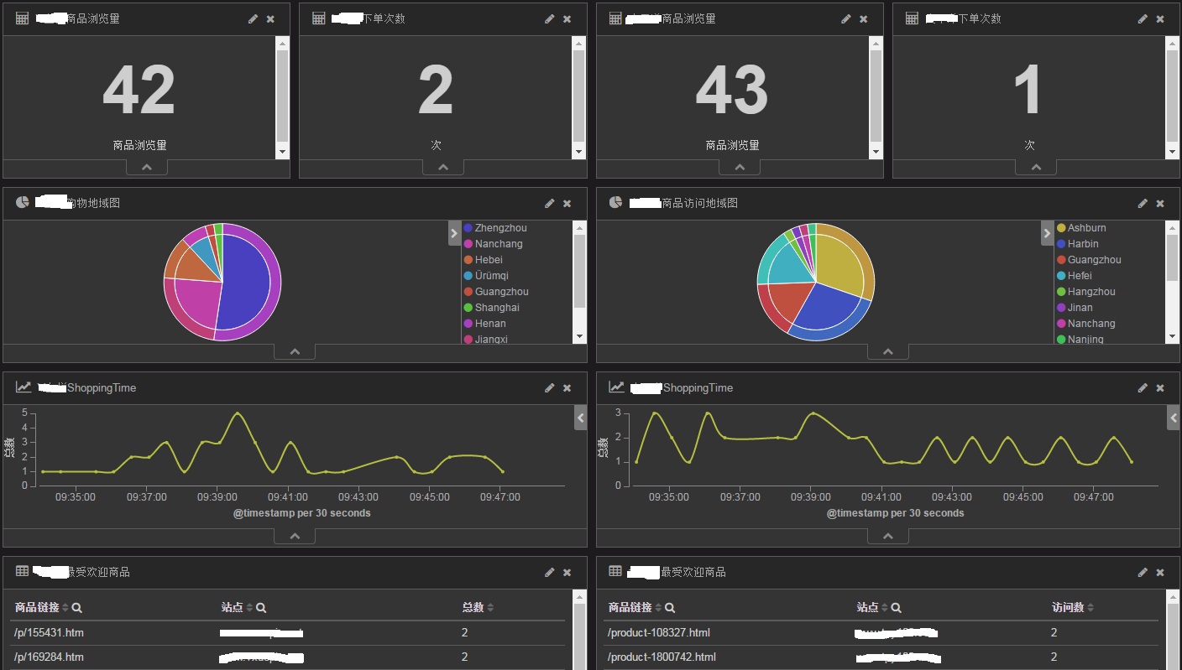Remove the 商品访问地域图 pie chart panel
This screenshot has height=670, width=1182.
(1160, 203)
